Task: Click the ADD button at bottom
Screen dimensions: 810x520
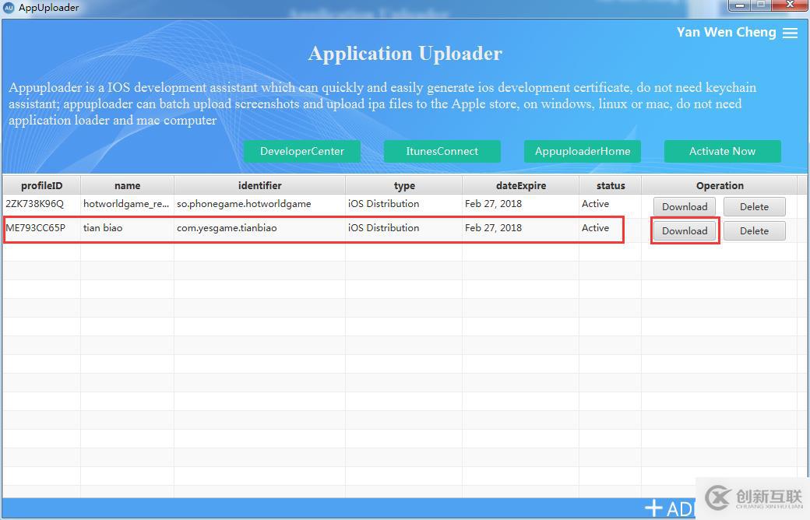Action: click(x=670, y=508)
